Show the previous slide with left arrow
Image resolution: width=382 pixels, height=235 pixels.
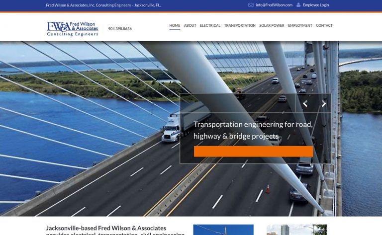(305, 104)
